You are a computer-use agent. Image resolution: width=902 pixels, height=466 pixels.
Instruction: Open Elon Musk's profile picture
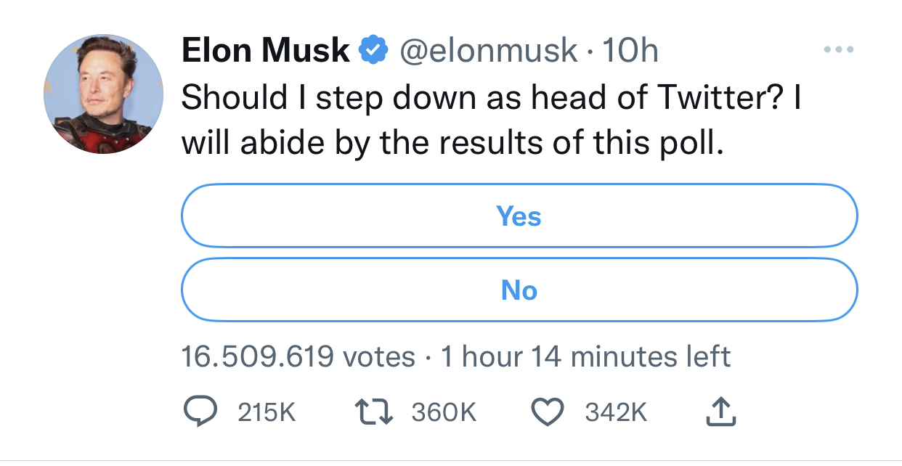[x=104, y=94]
